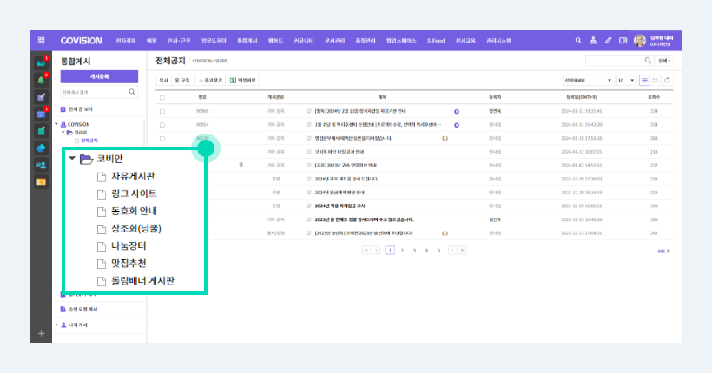Switch to grid view icon
The image size is (712, 373).
click(x=655, y=81)
